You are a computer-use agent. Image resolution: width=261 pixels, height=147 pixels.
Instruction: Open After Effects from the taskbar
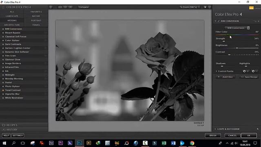tap(51, 143)
